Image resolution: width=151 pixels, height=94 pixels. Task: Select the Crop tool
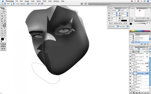2,16
